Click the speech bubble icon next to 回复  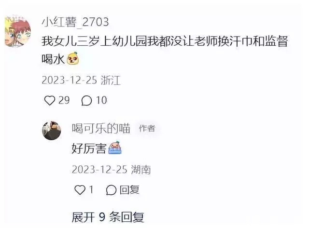coord(111,190)
